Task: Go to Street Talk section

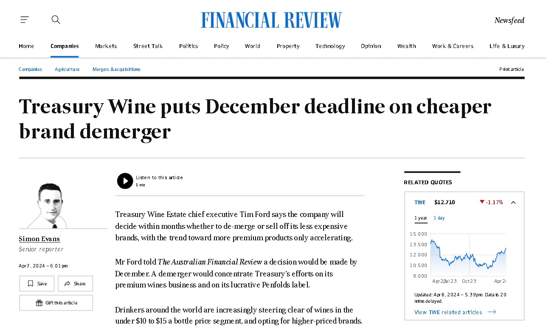Action: (x=148, y=46)
